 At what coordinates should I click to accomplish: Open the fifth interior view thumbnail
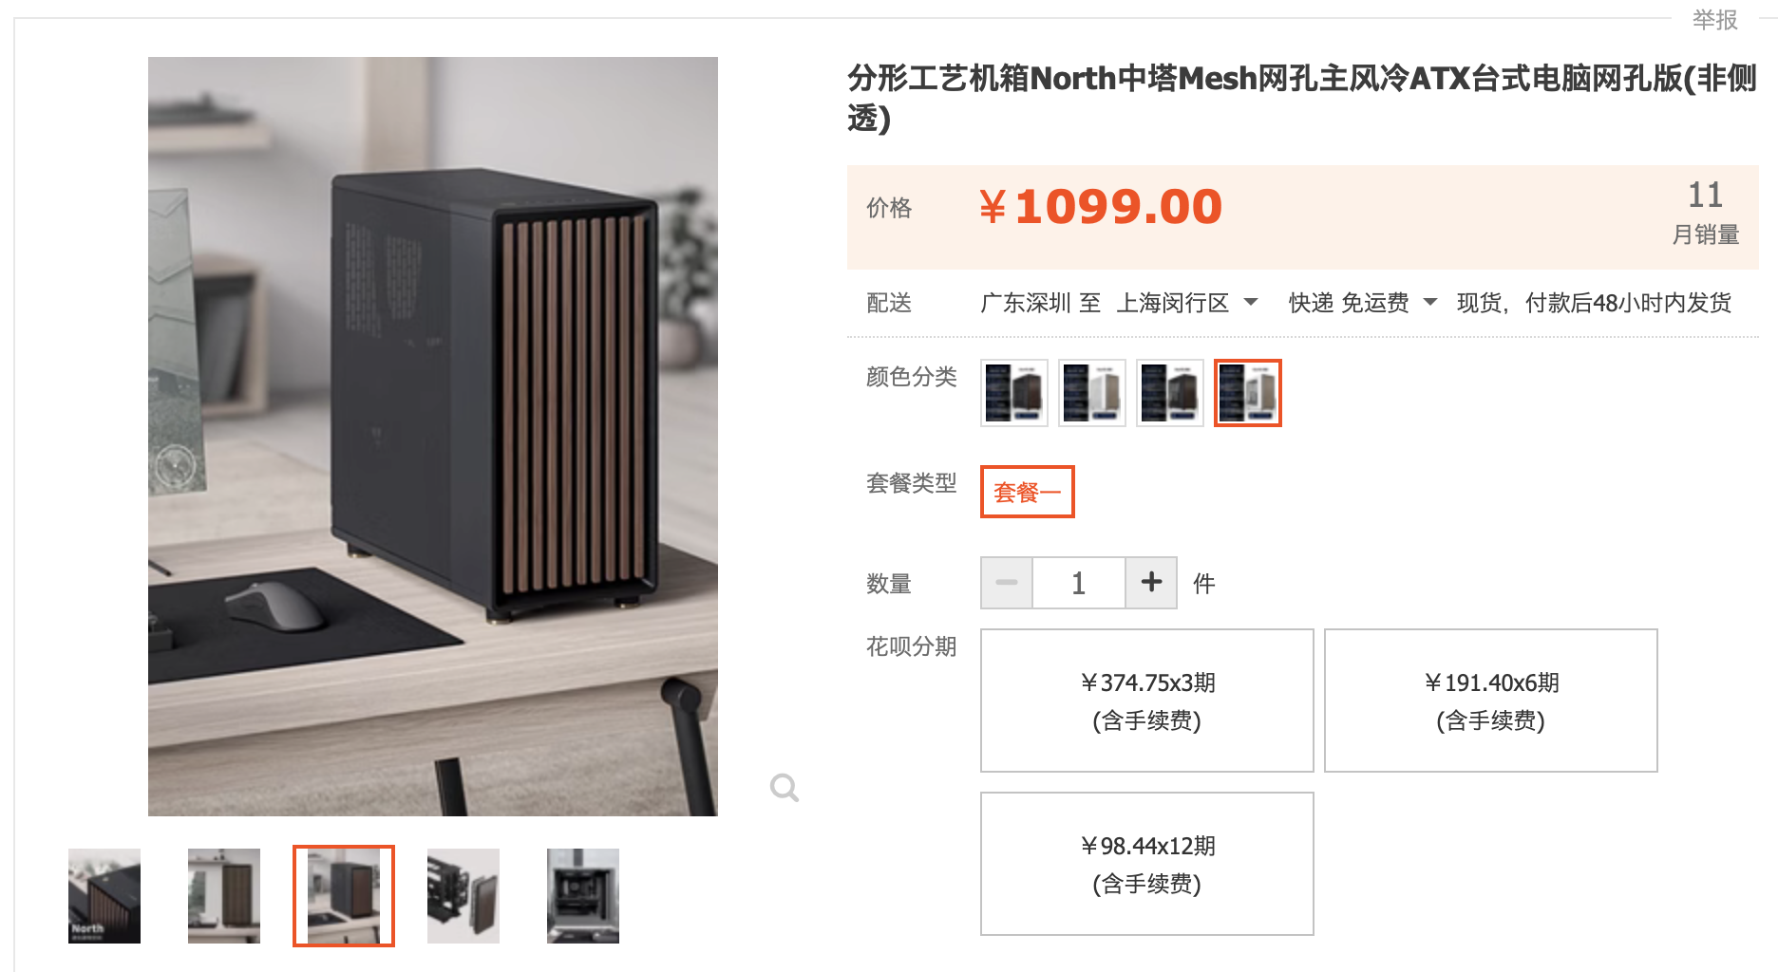pos(583,896)
